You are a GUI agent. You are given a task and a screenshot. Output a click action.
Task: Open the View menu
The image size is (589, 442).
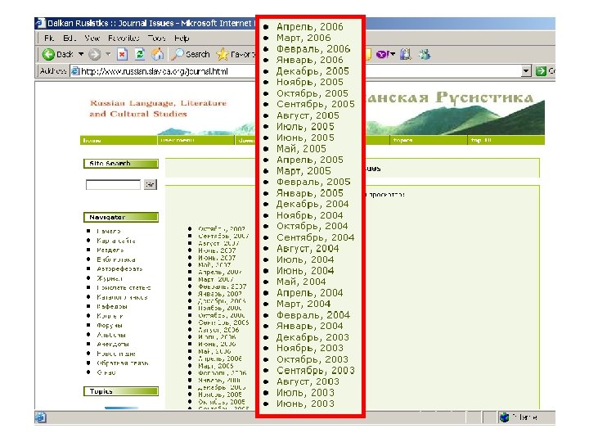pos(92,38)
